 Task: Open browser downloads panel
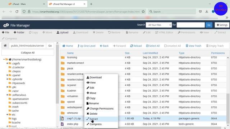(x=207, y=11)
